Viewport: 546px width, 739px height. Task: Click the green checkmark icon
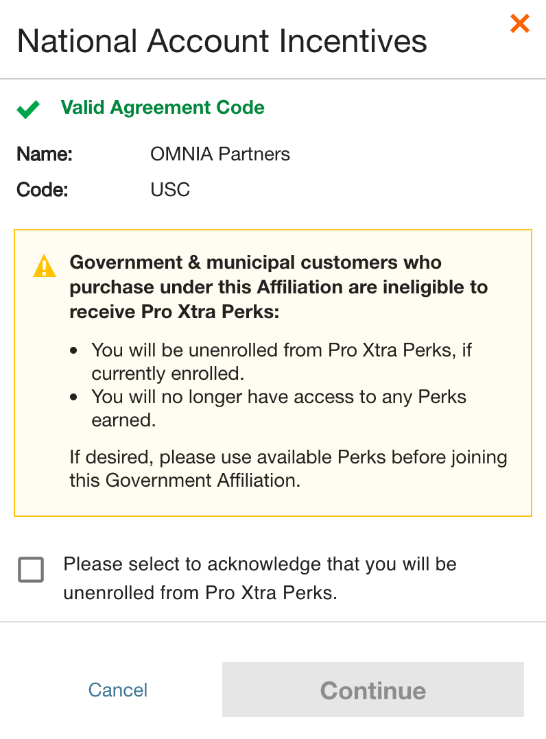28,109
